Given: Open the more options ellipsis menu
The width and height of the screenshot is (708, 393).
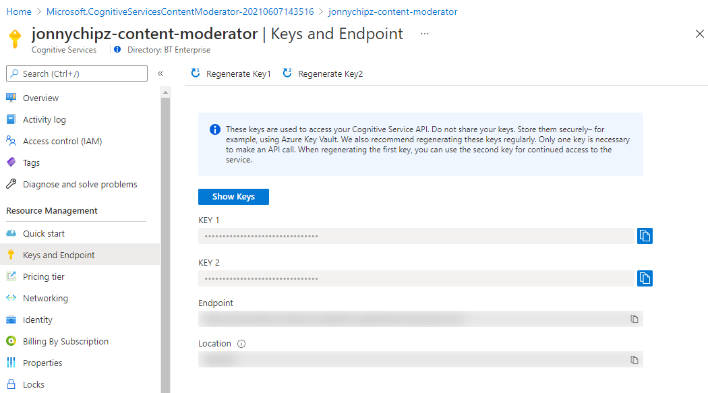Looking at the screenshot, I should (x=425, y=34).
